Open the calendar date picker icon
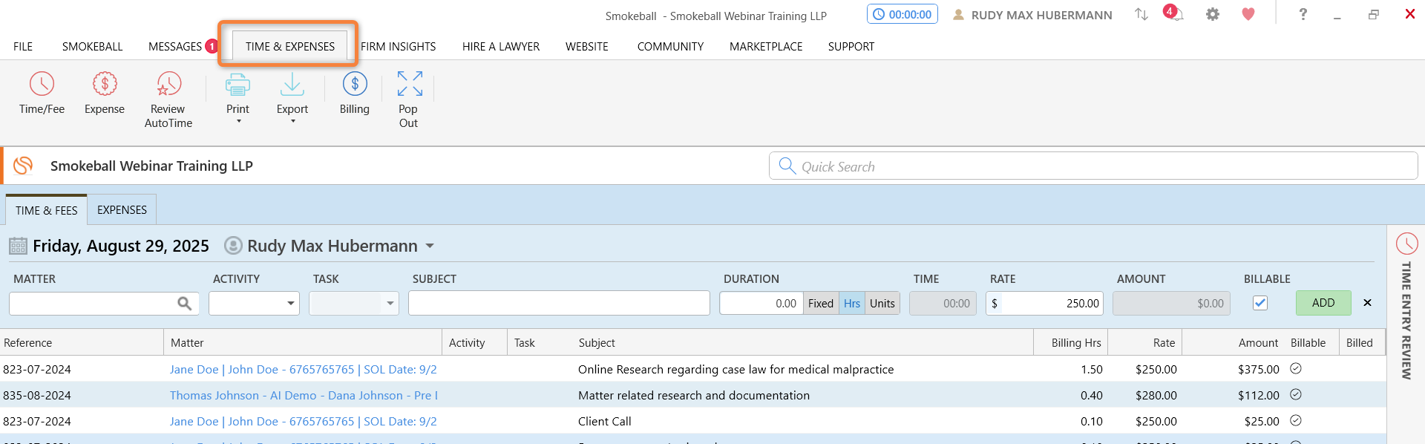The height and width of the screenshot is (444, 1425). click(x=19, y=246)
